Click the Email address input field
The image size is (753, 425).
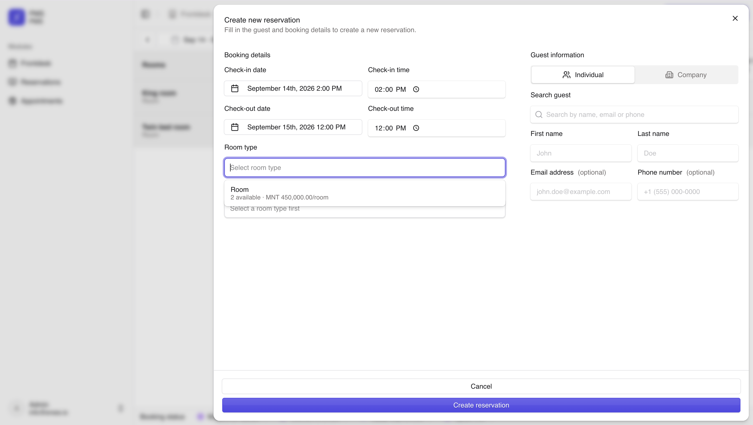click(x=581, y=192)
